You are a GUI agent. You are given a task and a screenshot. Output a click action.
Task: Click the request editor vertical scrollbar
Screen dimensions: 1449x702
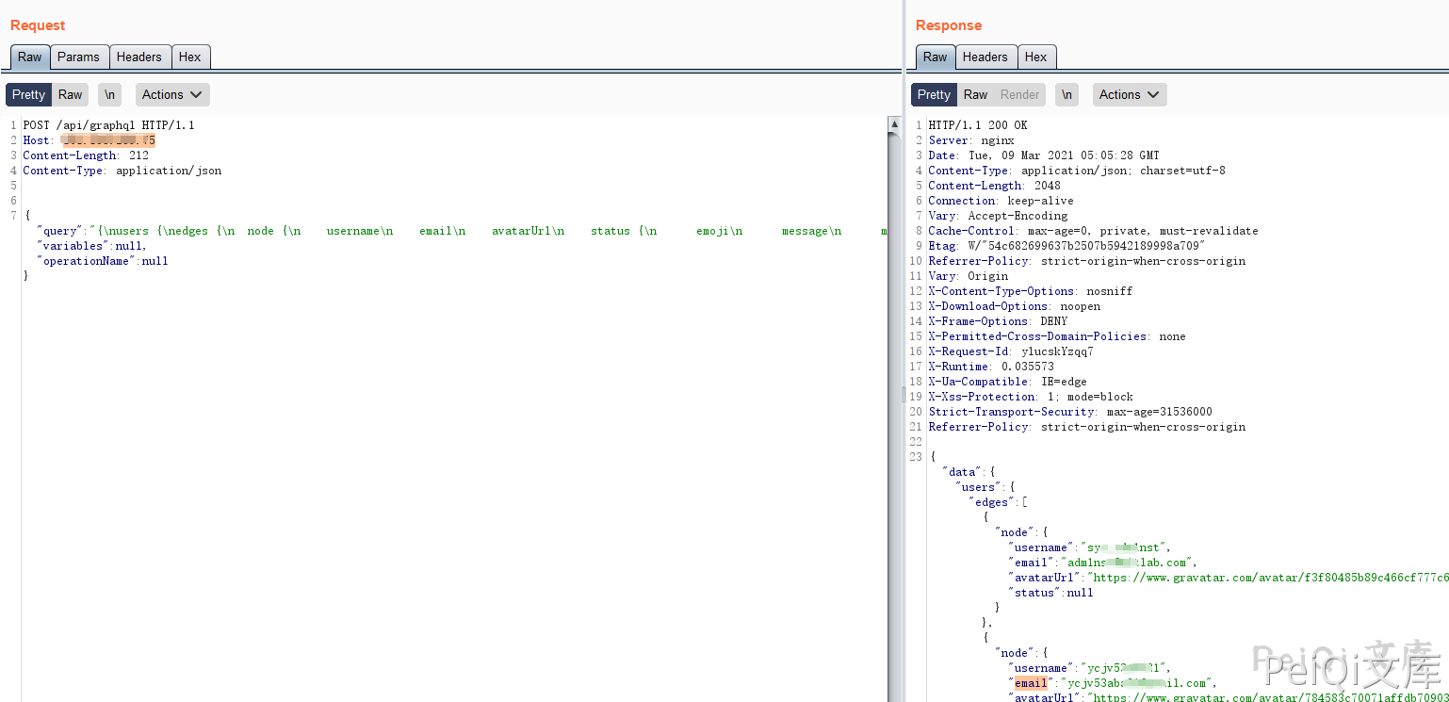coord(894,377)
